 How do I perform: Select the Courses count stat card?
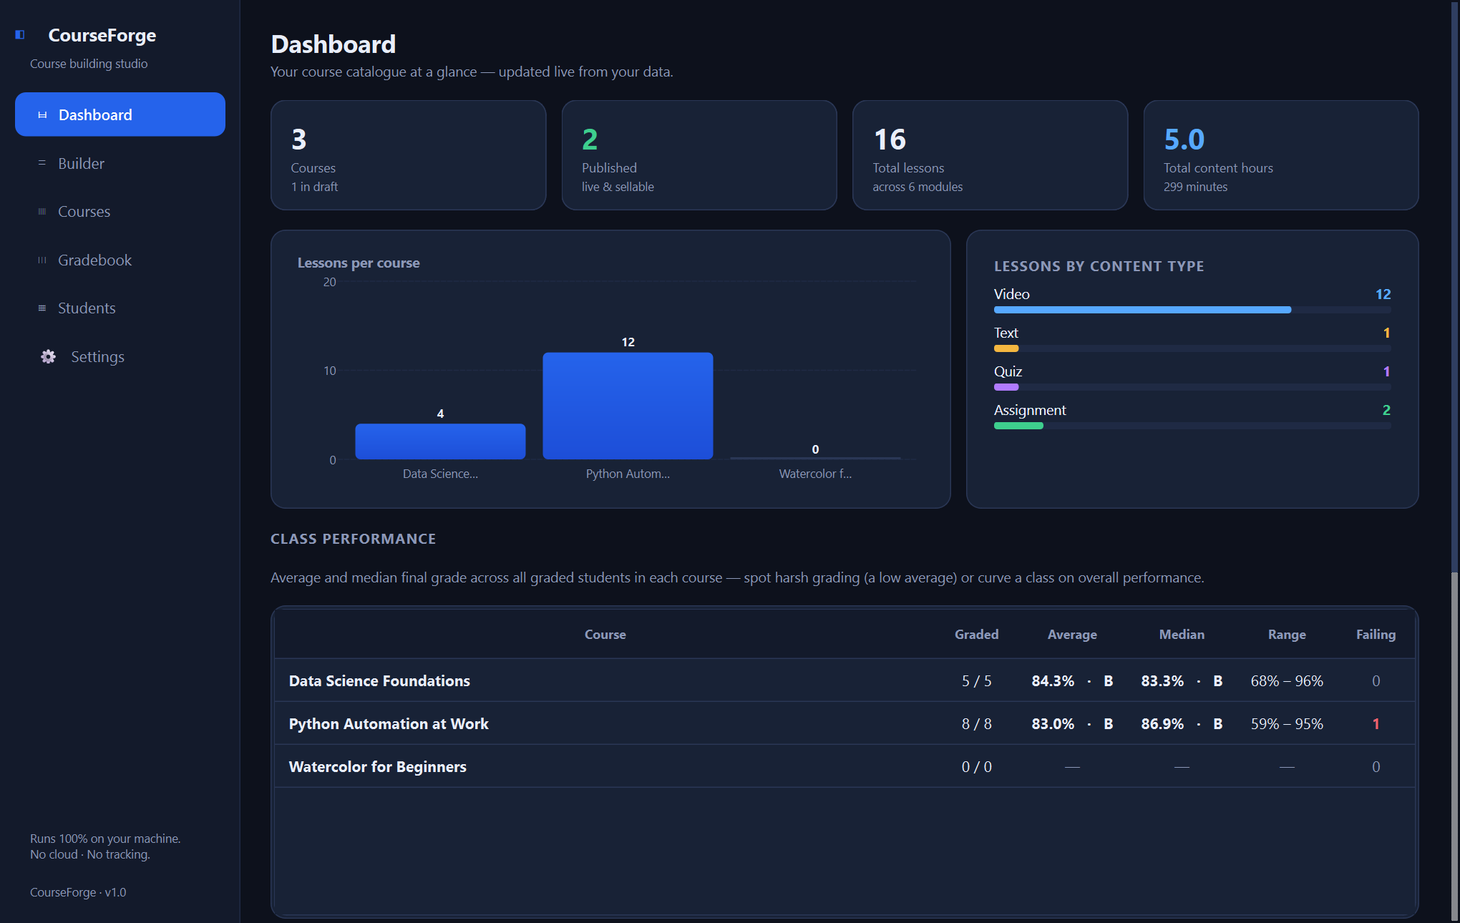[408, 155]
